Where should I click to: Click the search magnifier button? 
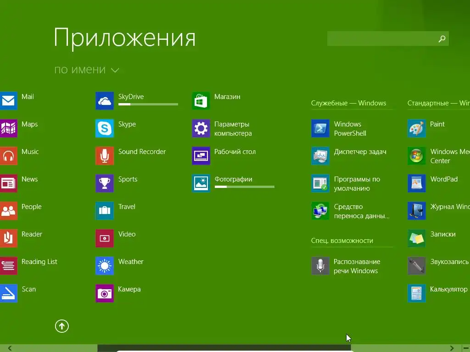pyautogui.click(x=442, y=38)
